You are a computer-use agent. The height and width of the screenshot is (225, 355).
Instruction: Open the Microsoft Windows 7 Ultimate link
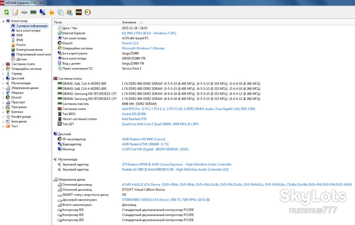coord(143,48)
